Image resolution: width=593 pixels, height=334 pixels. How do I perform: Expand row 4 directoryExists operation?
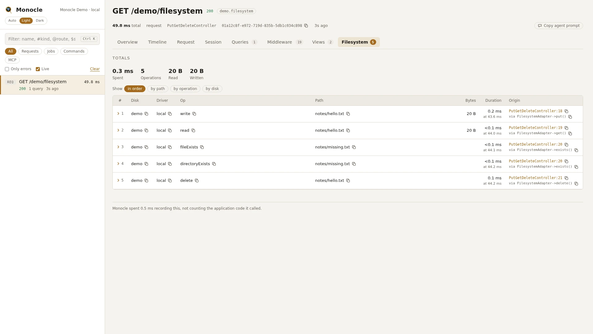[x=118, y=164]
